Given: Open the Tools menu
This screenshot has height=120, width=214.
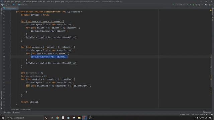Looking at the screenshot, I should 48,2.
